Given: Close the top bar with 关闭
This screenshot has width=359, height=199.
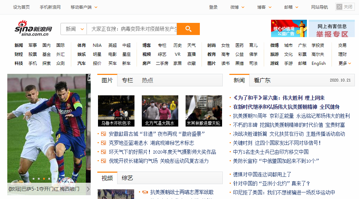Looking at the screenshot, I should (345, 7).
